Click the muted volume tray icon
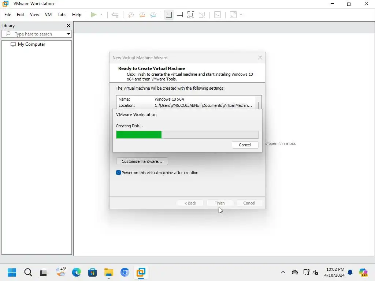 [315, 272]
